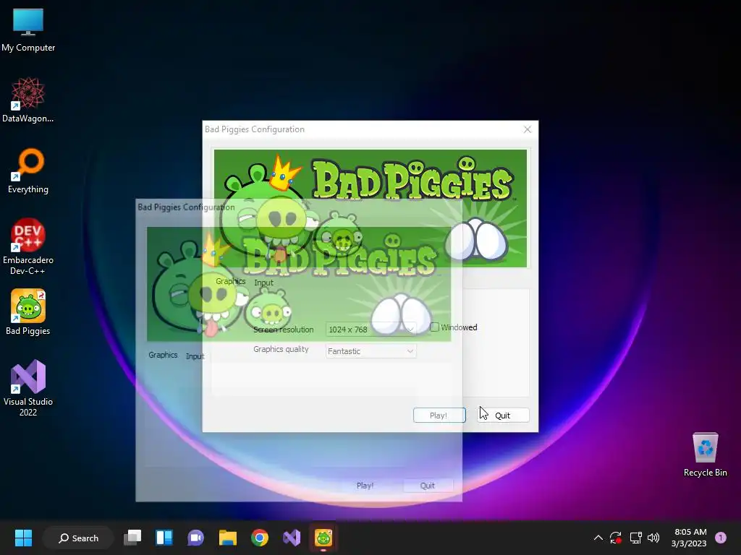
Task: Click the Bad Piggies banner image
Action: tap(370, 208)
